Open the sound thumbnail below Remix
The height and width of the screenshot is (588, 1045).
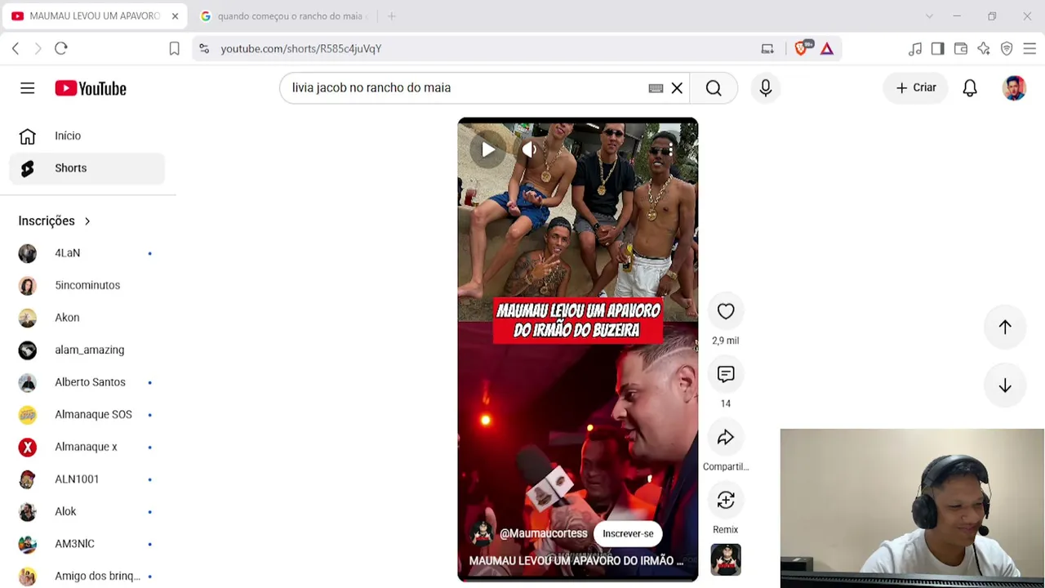[x=726, y=560]
